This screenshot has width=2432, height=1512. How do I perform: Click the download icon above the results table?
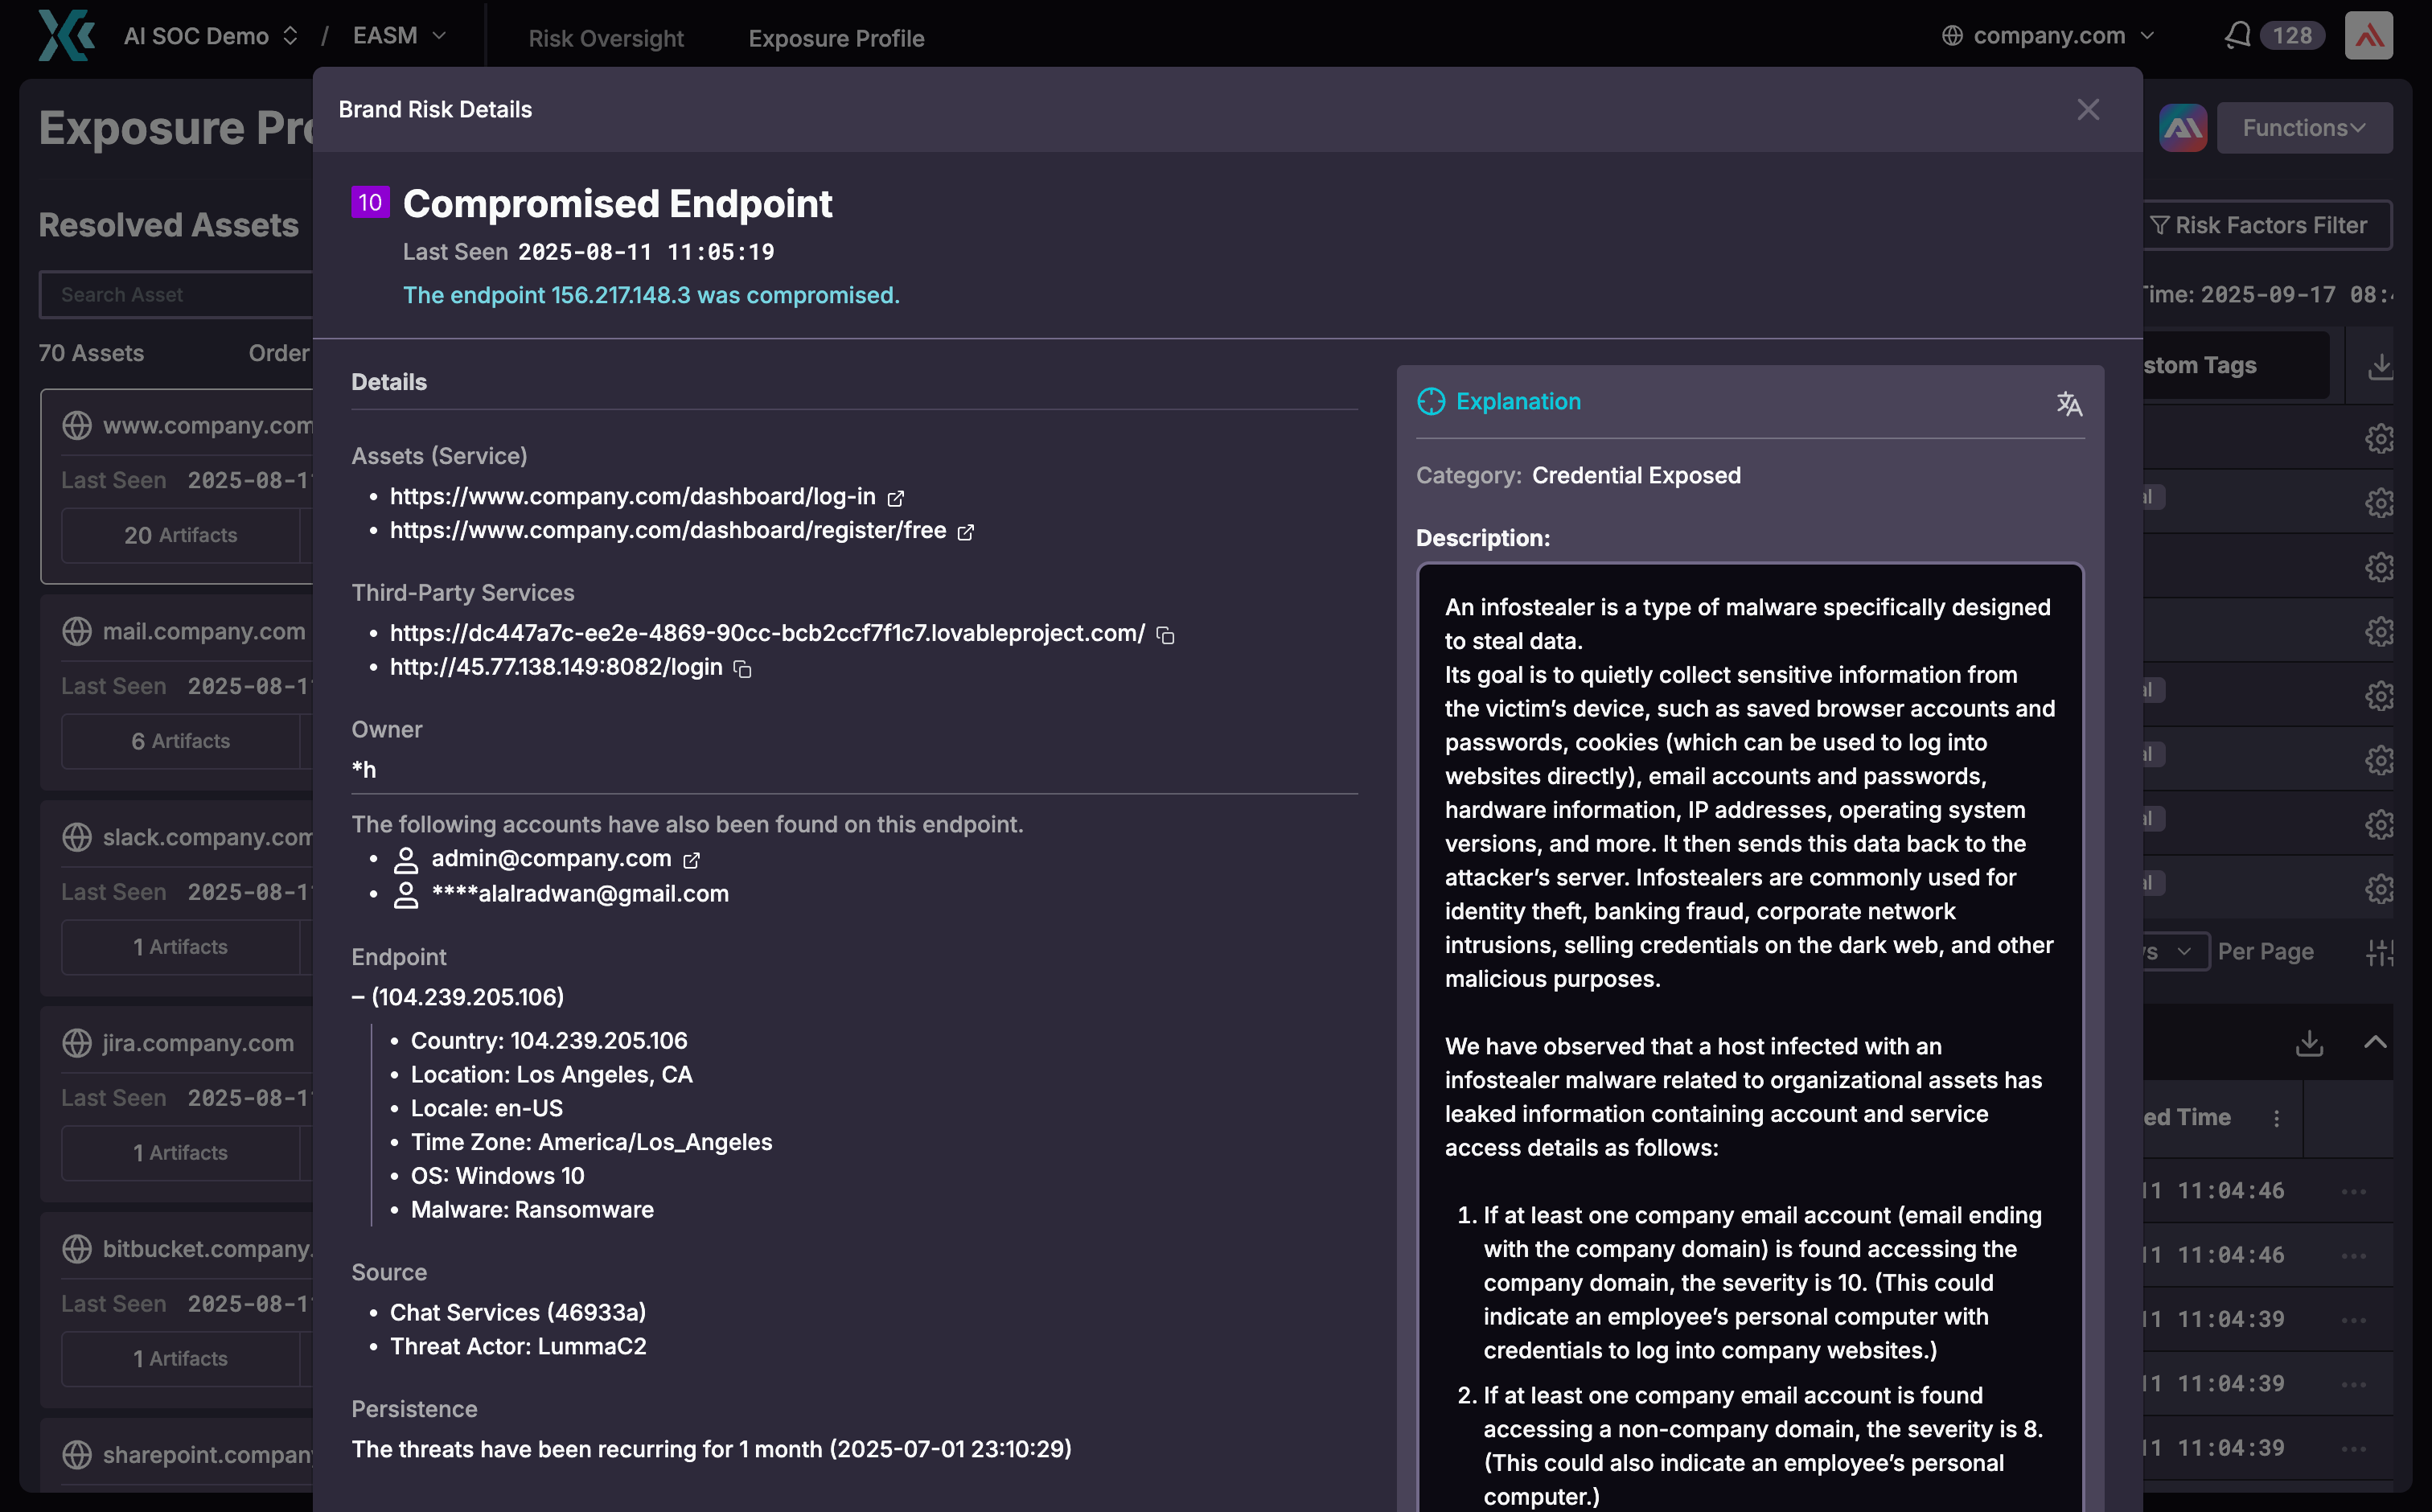pos(2309,1042)
